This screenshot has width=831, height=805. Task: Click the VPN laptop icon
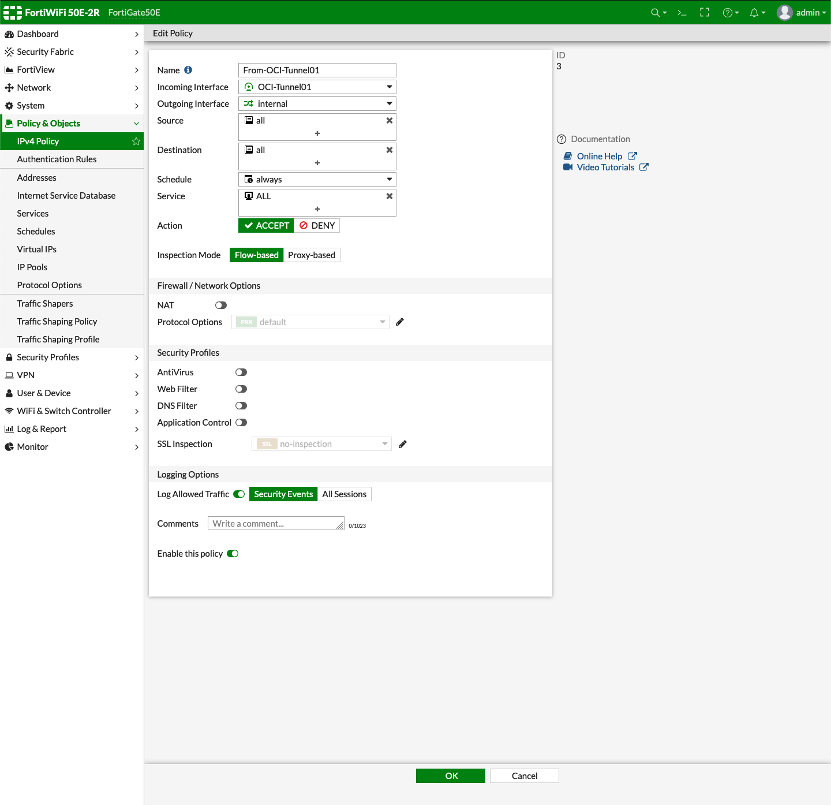point(9,375)
